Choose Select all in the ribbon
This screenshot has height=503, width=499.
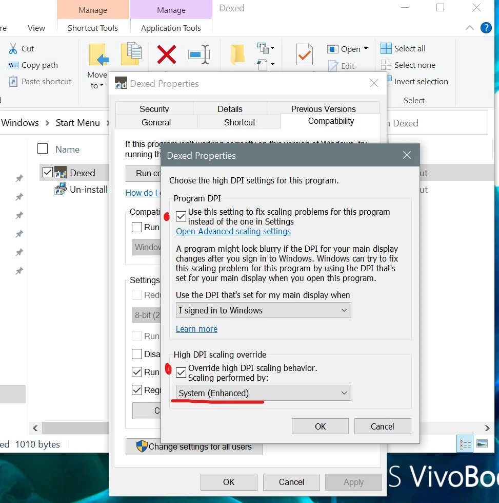tap(403, 48)
